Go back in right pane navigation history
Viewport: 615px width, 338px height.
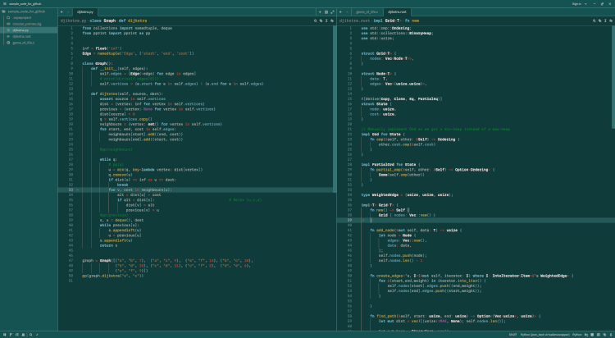click(x=340, y=12)
